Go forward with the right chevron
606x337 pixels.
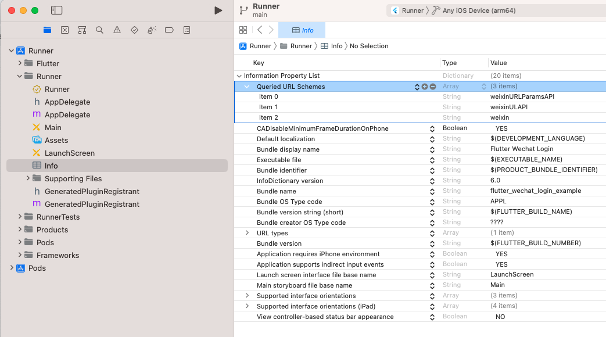271,30
